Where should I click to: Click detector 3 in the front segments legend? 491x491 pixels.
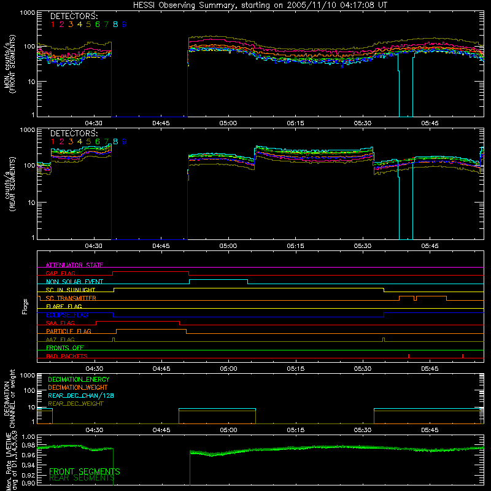click(x=71, y=25)
